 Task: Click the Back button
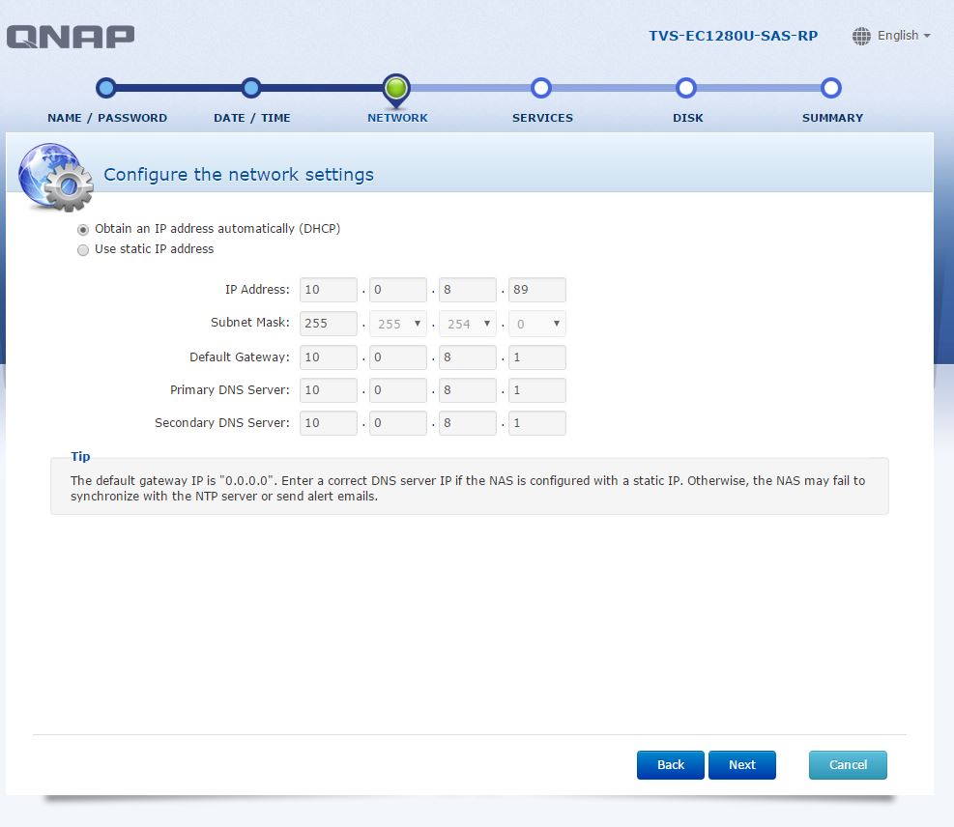tap(671, 765)
